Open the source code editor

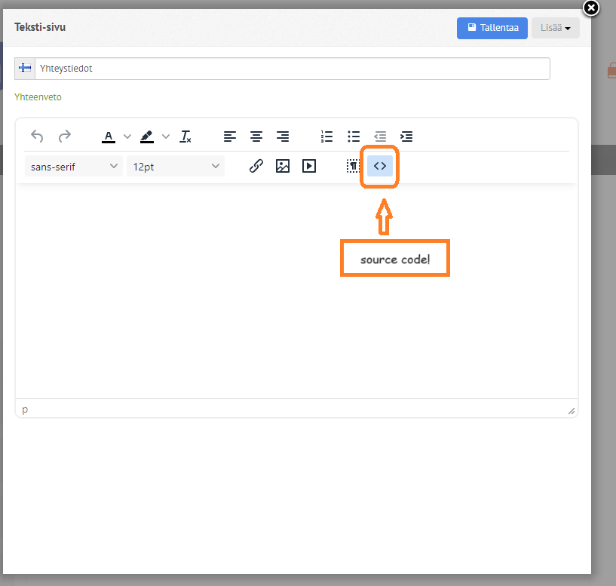point(380,166)
